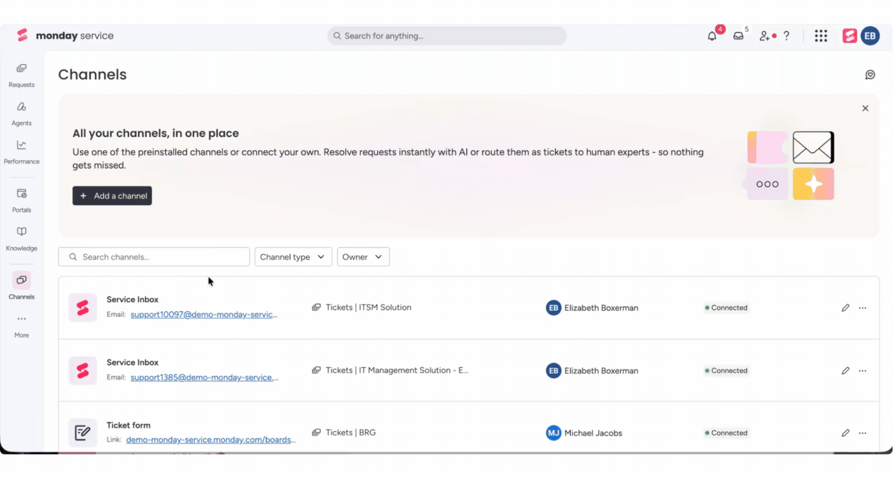This screenshot has height=479, width=893.
Task: Expand the Channel type filter dropdown
Action: pos(293,257)
